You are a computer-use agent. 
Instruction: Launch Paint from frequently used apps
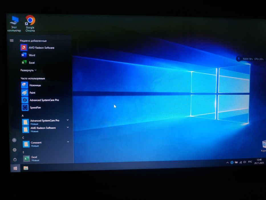click(28, 93)
